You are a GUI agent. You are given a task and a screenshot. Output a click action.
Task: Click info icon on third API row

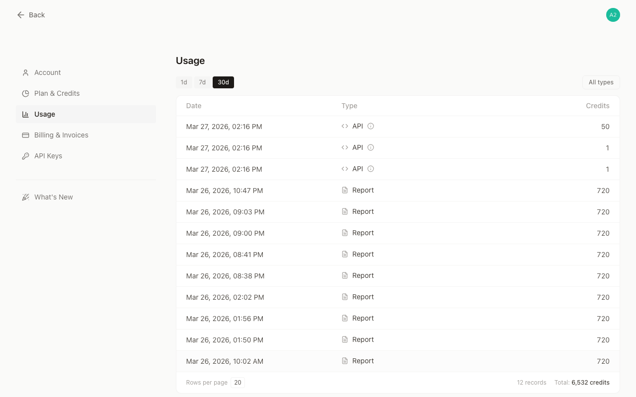pyautogui.click(x=371, y=169)
